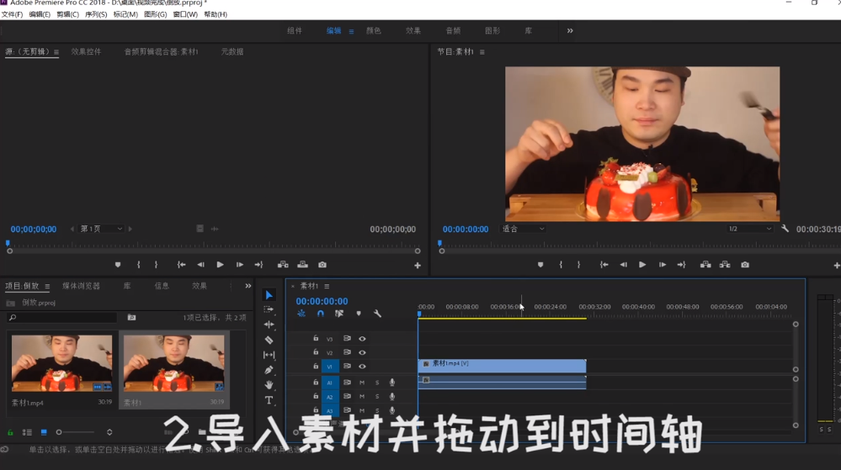Switch to 效果控件 tab
Image resolution: width=841 pixels, height=470 pixels.
point(87,52)
